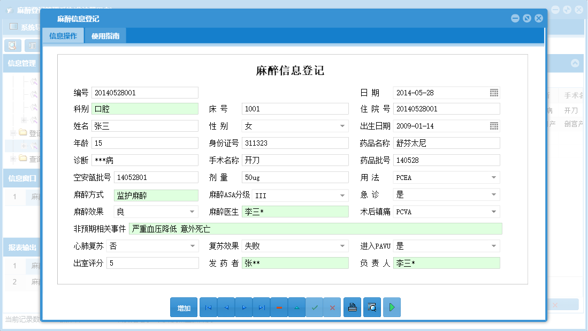Image resolution: width=588 pixels, height=331 pixels.
Task: Delete the current record with the red minus icon
Action: tap(279, 307)
